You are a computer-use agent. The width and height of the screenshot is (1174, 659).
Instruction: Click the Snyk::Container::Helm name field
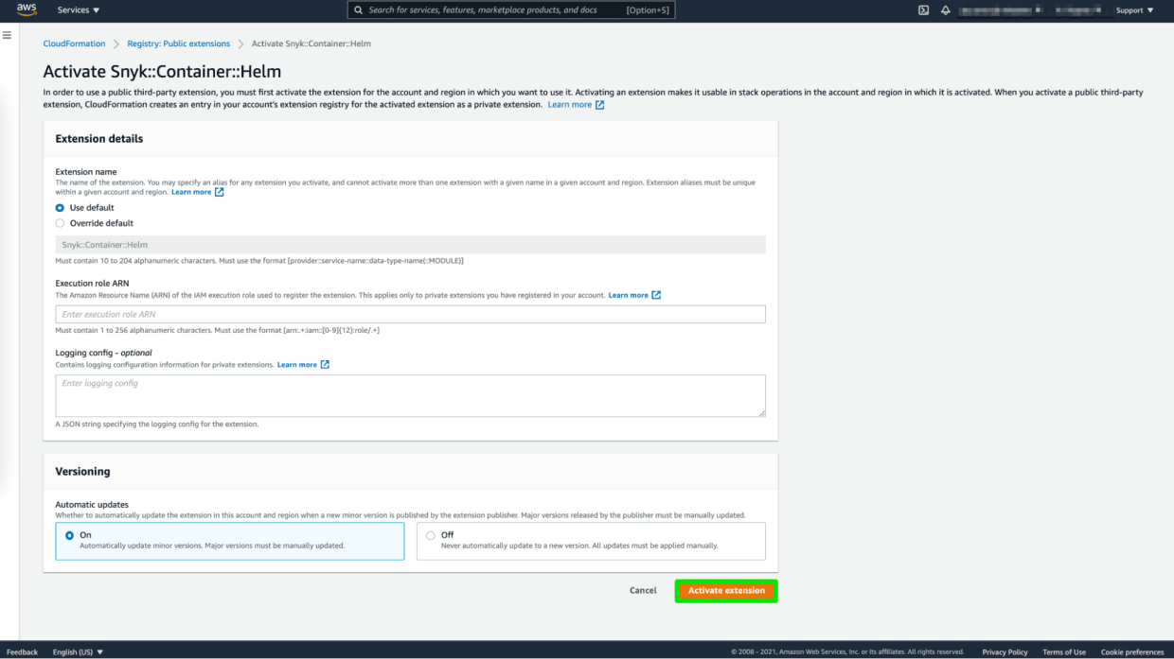point(410,245)
